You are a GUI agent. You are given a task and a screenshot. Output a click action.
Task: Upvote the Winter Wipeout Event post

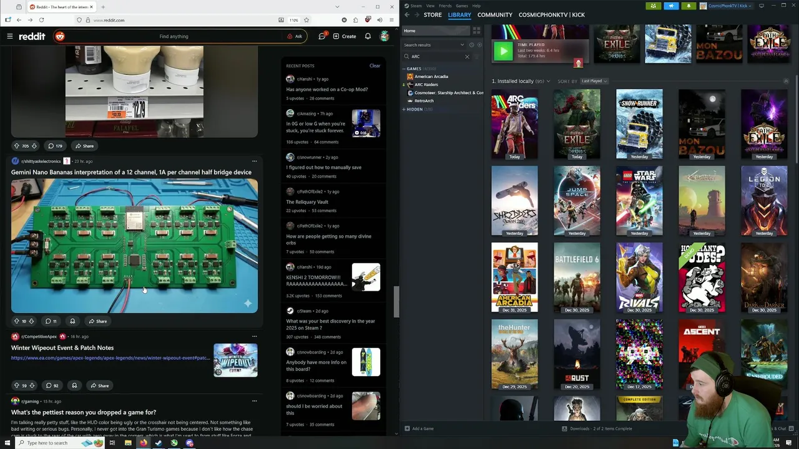(17, 385)
